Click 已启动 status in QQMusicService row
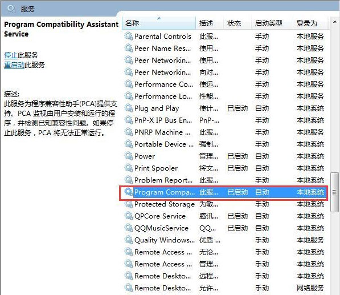The image size is (340, 295). point(237,228)
